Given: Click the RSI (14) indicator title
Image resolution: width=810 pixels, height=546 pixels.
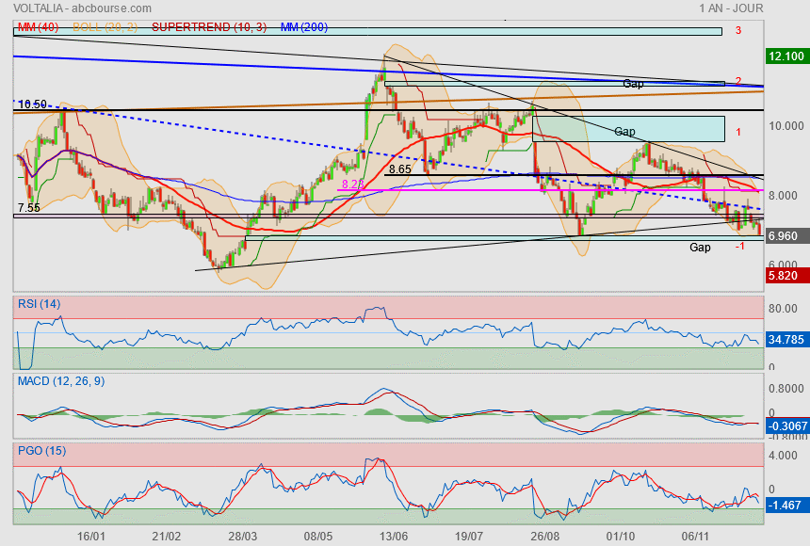Looking at the screenshot, I should click(x=40, y=304).
